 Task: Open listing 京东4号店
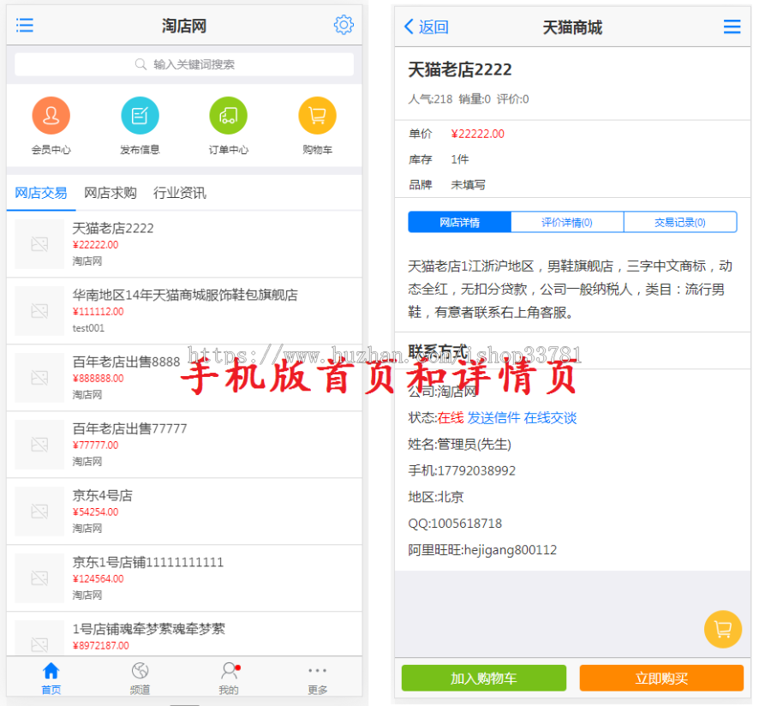[x=184, y=512]
